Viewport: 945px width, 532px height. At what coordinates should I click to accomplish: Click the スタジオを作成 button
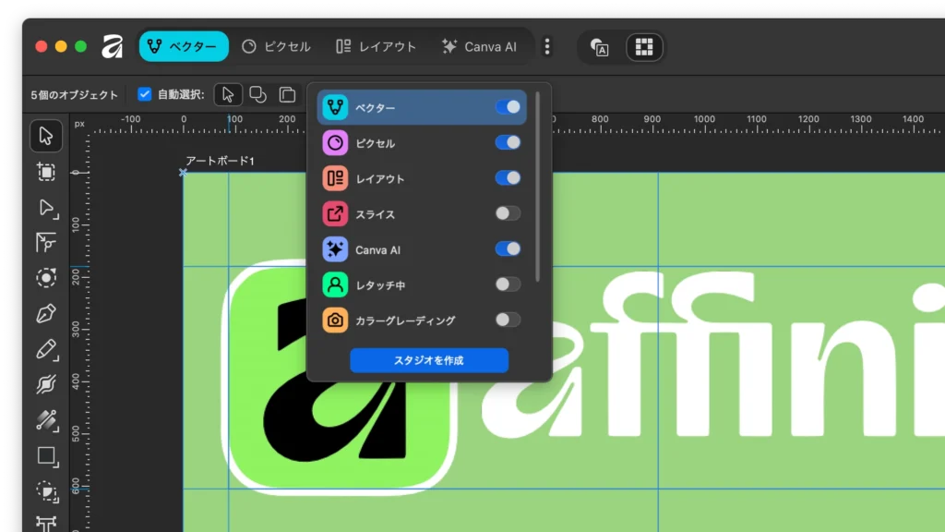pyautogui.click(x=429, y=360)
